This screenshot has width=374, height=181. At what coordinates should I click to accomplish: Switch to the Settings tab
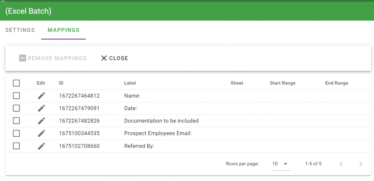pos(20,30)
